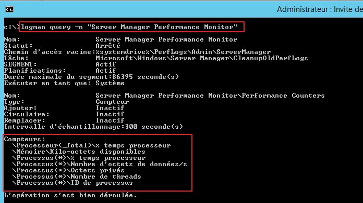Click the Processeur(_Total) temps processeur counter
This screenshot has height=203, width=363.
(x=91, y=145)
